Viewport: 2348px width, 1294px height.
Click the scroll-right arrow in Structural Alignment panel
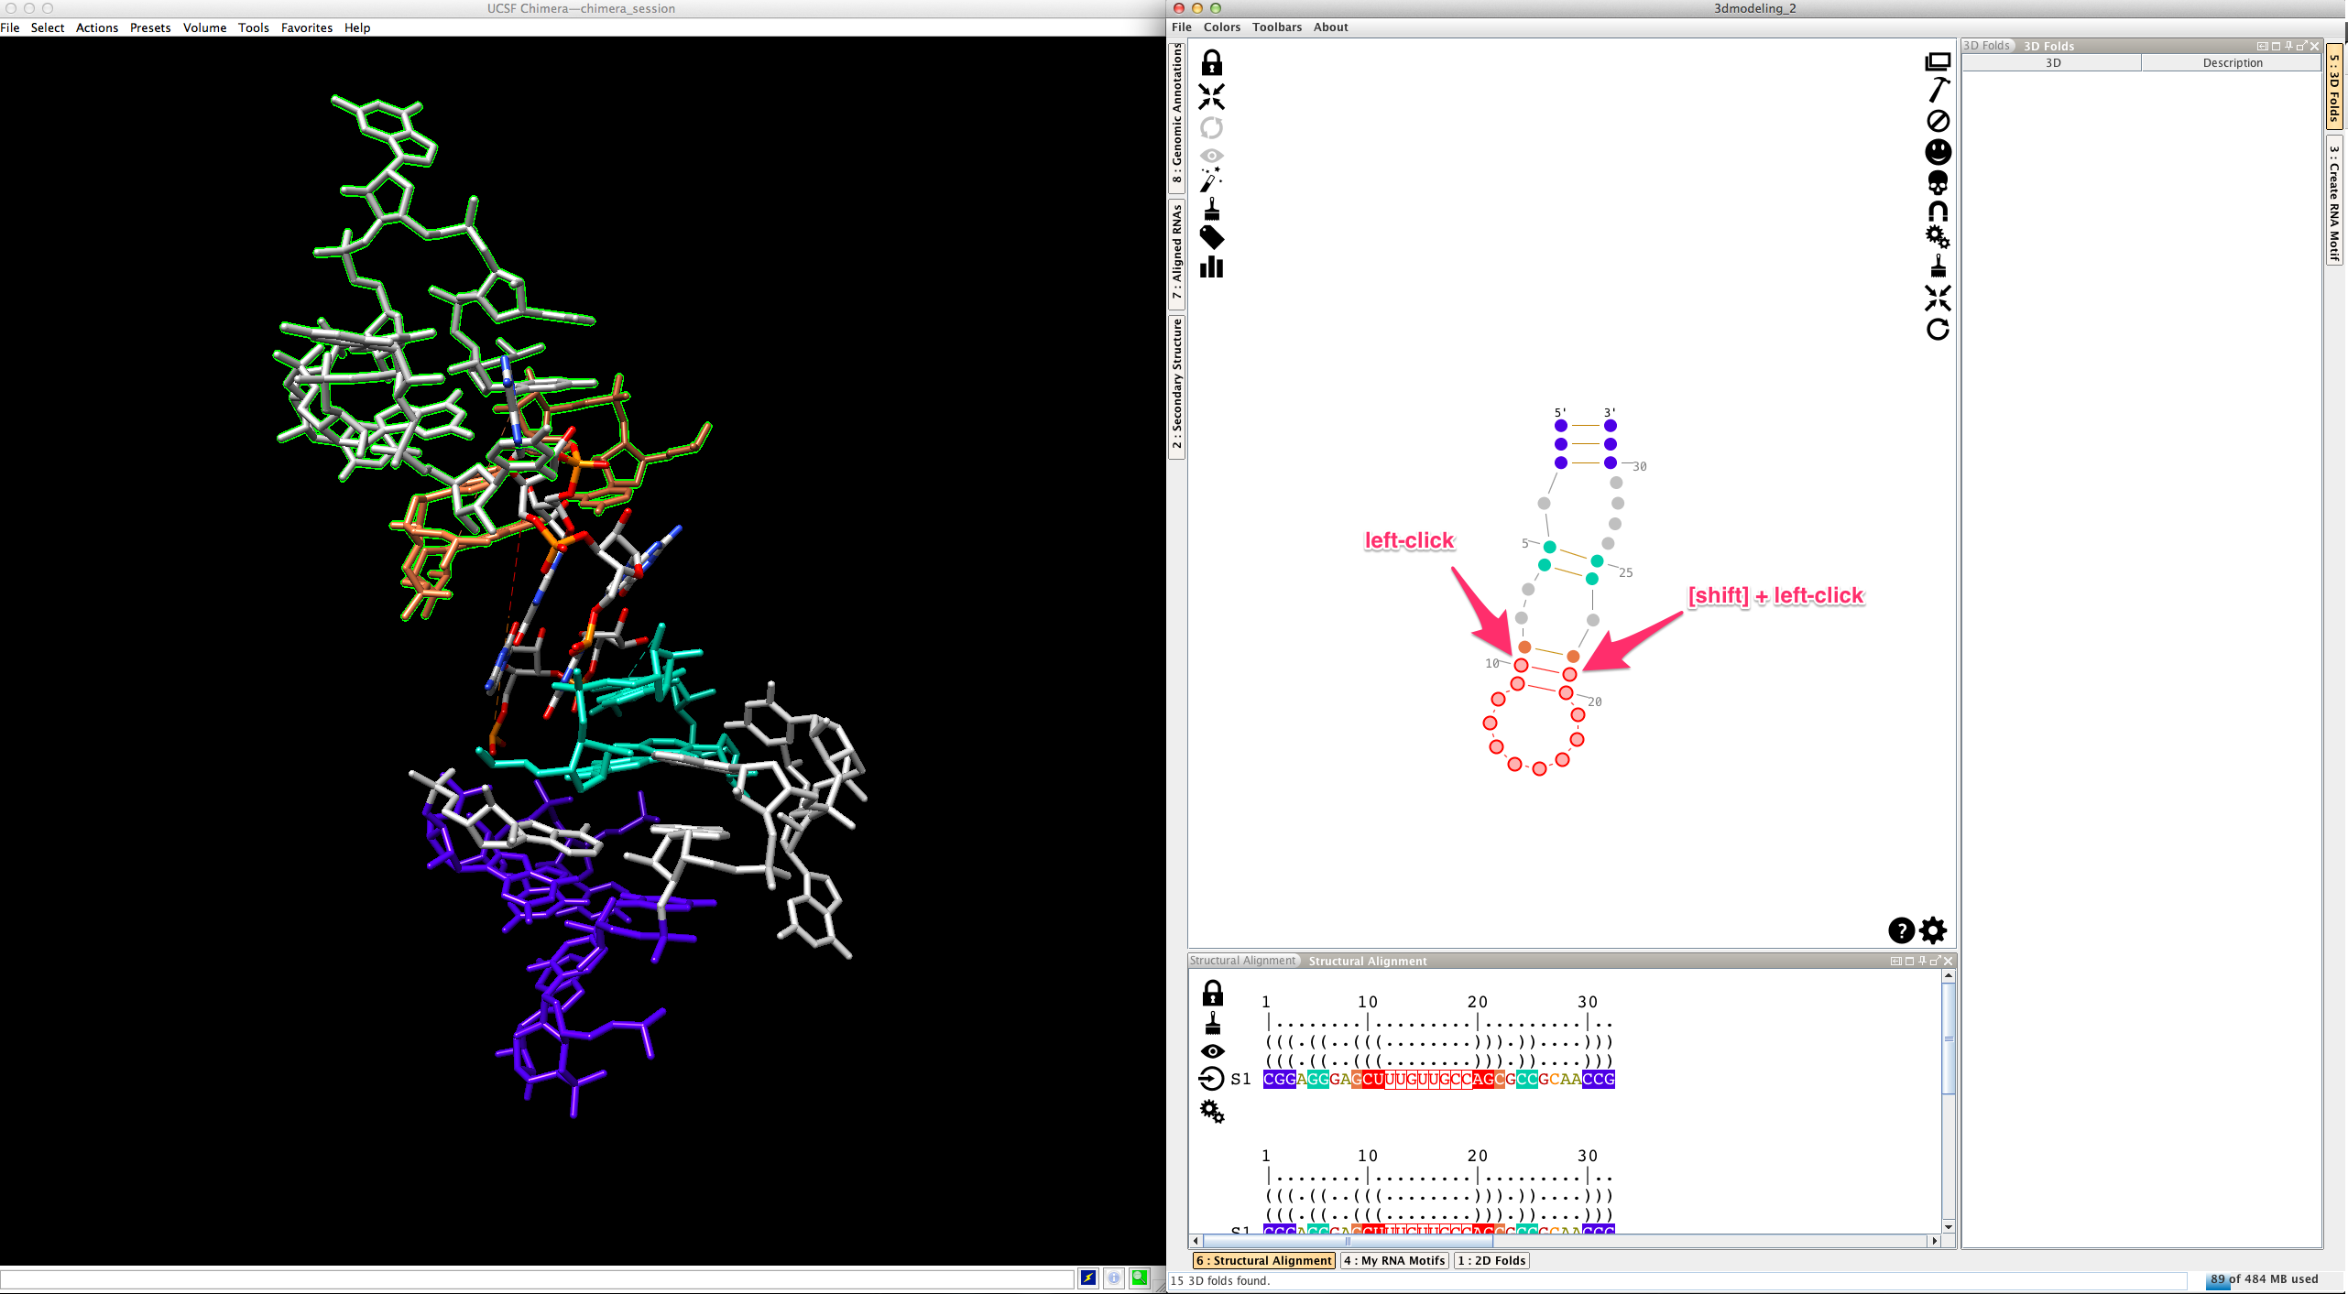pos(1934,1241)
